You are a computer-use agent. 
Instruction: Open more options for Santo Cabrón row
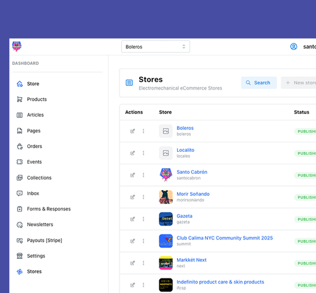(x=143, y=175)
